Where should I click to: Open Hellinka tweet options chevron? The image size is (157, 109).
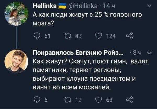click(149, 6)
